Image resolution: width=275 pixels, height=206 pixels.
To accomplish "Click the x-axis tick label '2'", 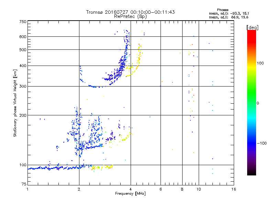I will point(79,189).
